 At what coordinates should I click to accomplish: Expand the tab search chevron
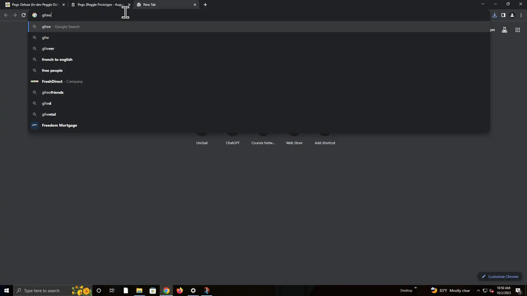pos(483,4)
